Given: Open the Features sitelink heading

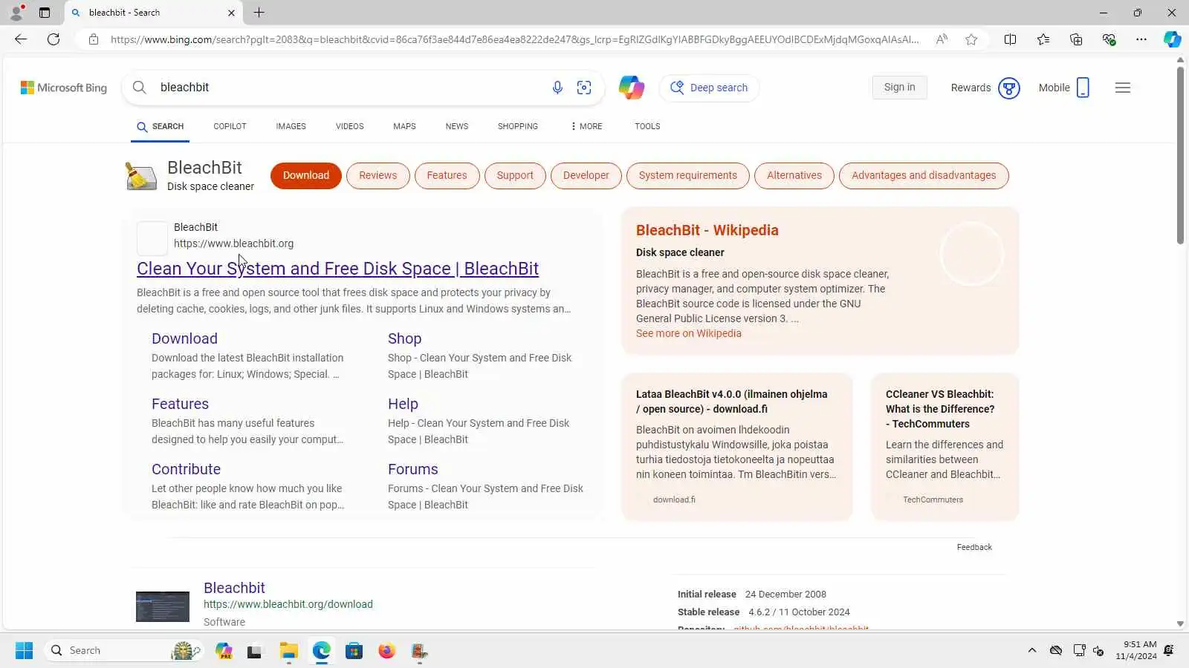Looking at the screenshot, I should (x=180, y=404).
